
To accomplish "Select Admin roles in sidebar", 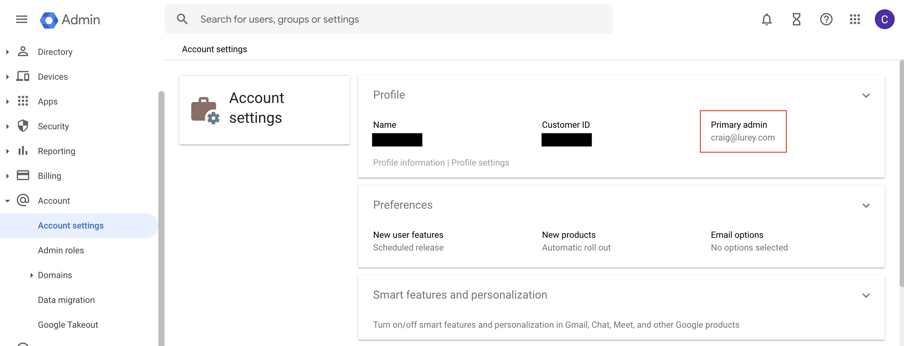I will (61, 250).
